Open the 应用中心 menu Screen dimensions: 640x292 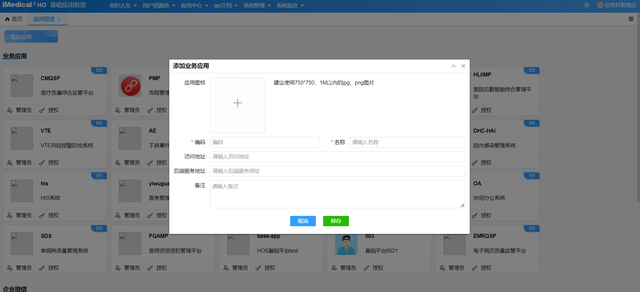(x=194, y=6)
